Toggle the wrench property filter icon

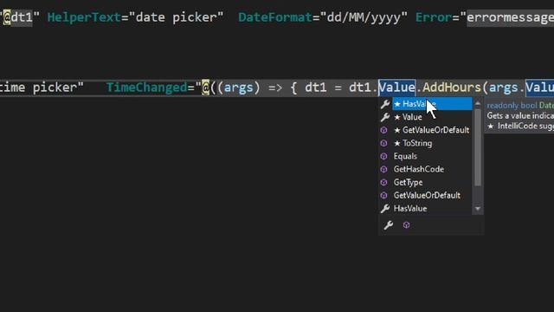click(389, 225)
